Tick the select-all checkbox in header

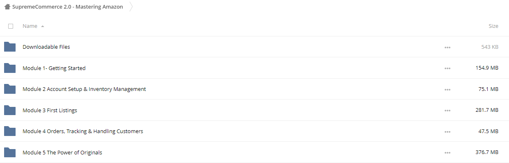tap(11, 26)
